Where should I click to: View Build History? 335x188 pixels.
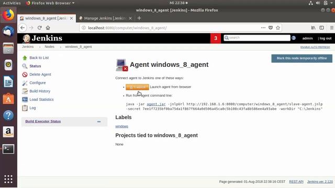point(40,91)
